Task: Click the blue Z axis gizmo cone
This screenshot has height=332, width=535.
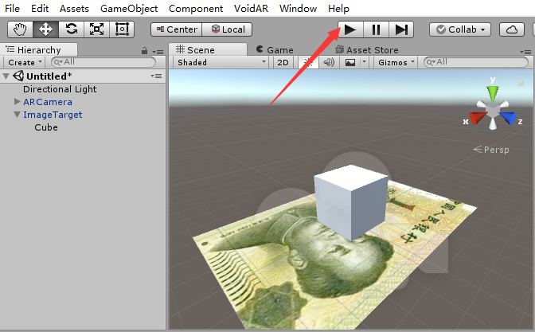Action: pos(508,118)
